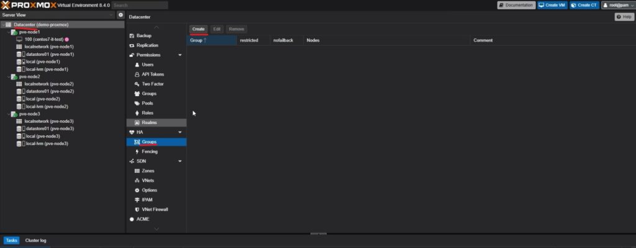Open the Replication menu item
The width and height of the screenshot is (636, 248).
157,45
